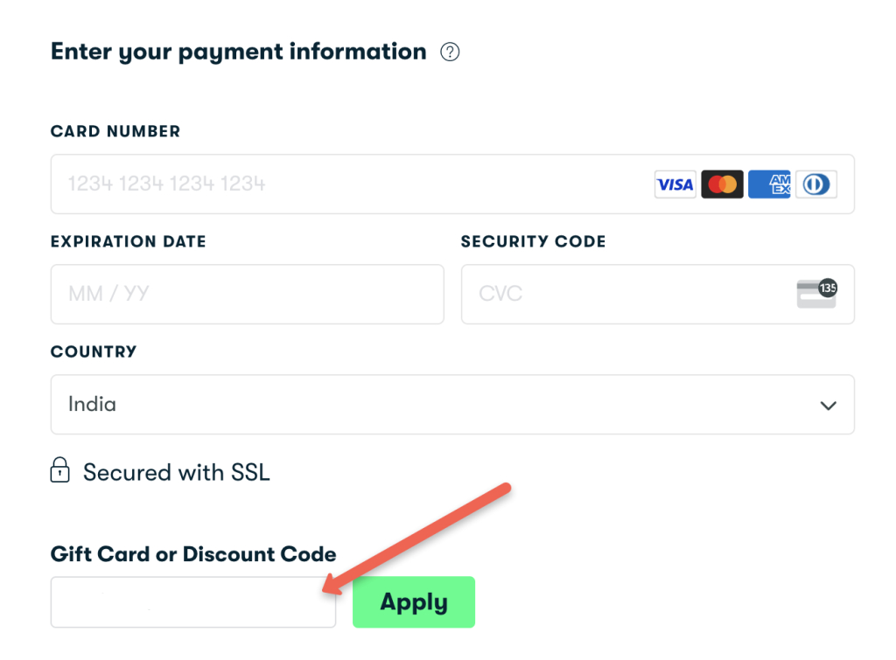The width and height of the screenshot is (896, 660).
Task: Click the red arrow annotation
Action: pyautogui.click(x=414, y=538)
